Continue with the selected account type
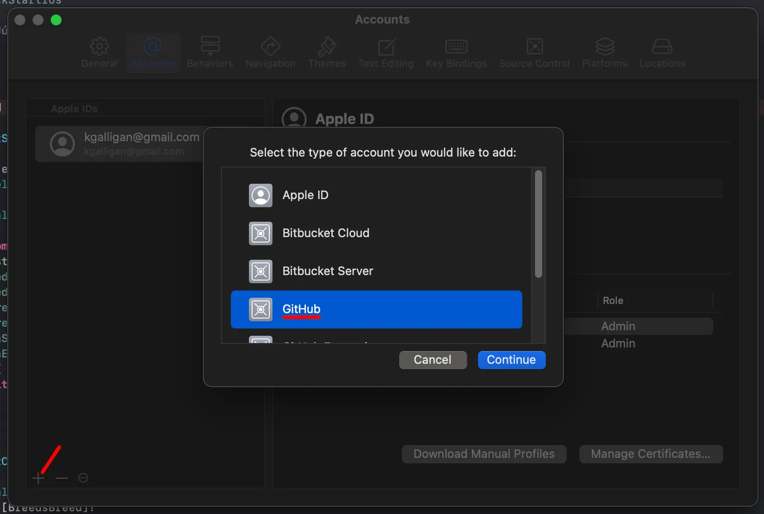 pyautogui.click(x=511, y=360)
